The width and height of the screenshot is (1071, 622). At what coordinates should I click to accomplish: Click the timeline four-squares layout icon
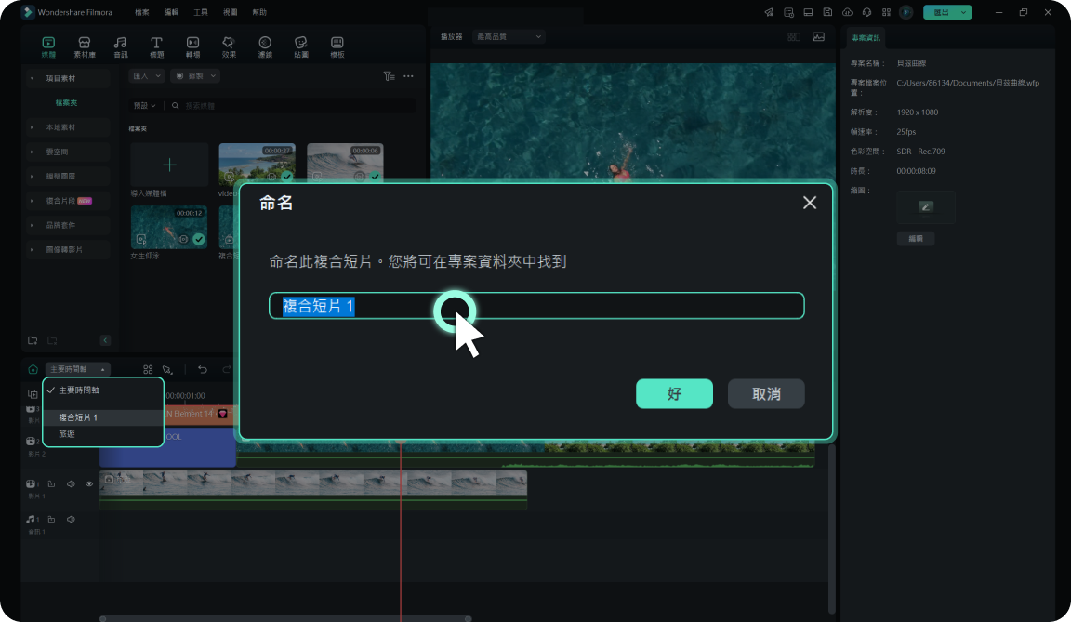tap(148, 369)
